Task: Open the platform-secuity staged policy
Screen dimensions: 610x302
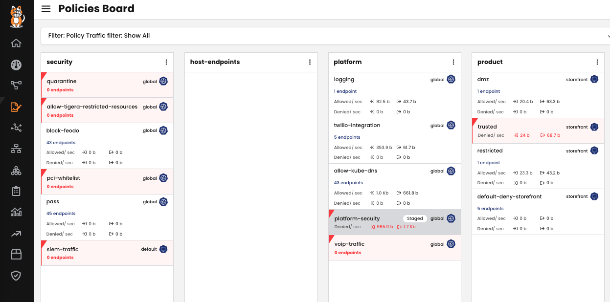Action: [x=395, y=222]
